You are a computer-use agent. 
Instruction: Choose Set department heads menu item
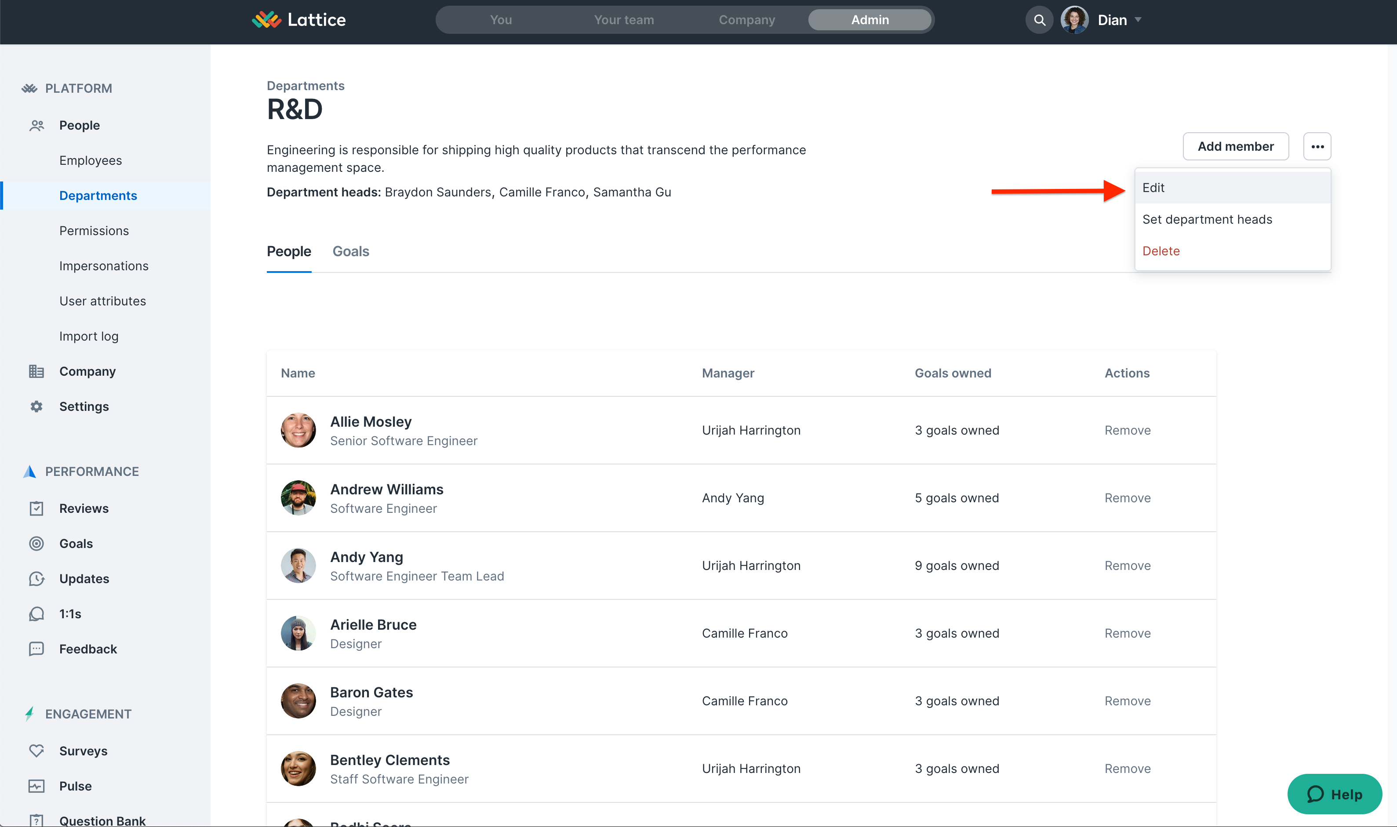(x=1233, y=220)
